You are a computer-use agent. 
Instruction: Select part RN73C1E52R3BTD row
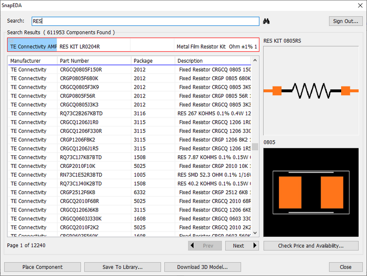tap(129, 175)
